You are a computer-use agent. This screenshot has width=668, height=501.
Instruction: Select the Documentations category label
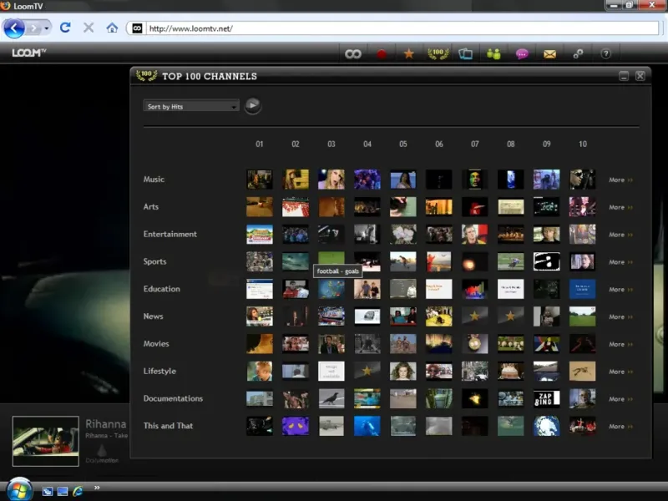click(172, 398)
